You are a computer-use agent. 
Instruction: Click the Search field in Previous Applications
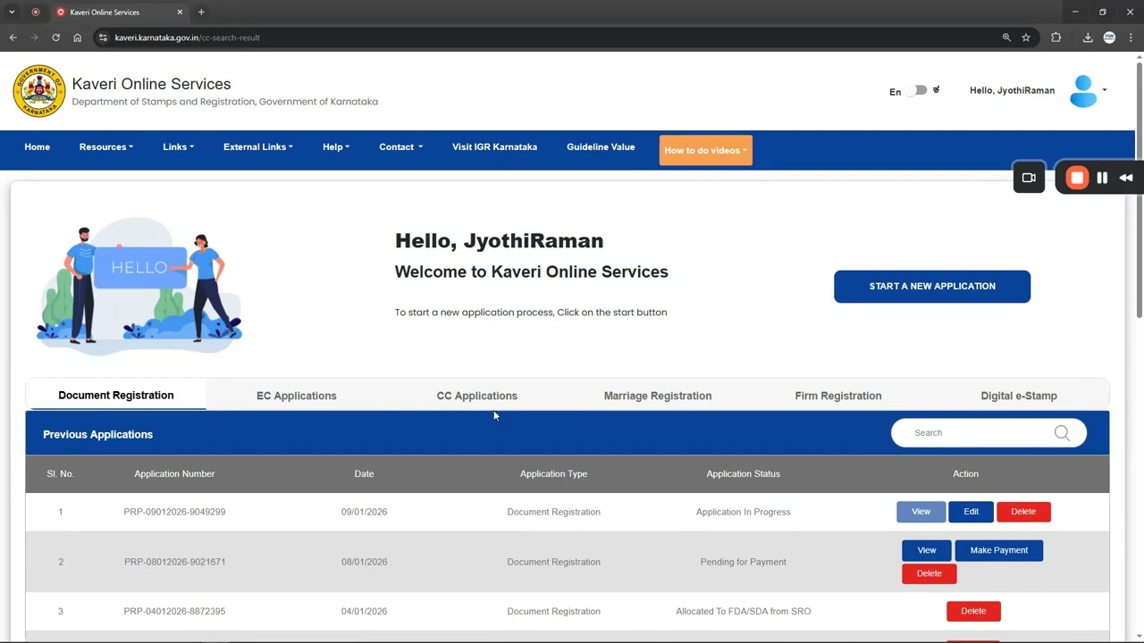[x=988, y=433]
